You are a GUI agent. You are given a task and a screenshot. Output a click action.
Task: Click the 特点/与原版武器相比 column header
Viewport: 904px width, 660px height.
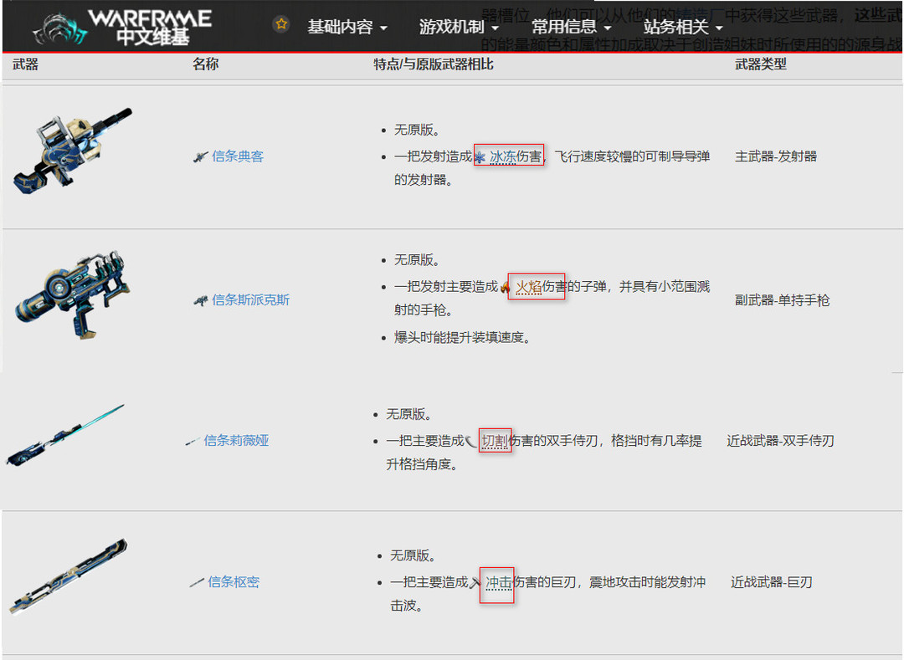click(x=434, y=64)
